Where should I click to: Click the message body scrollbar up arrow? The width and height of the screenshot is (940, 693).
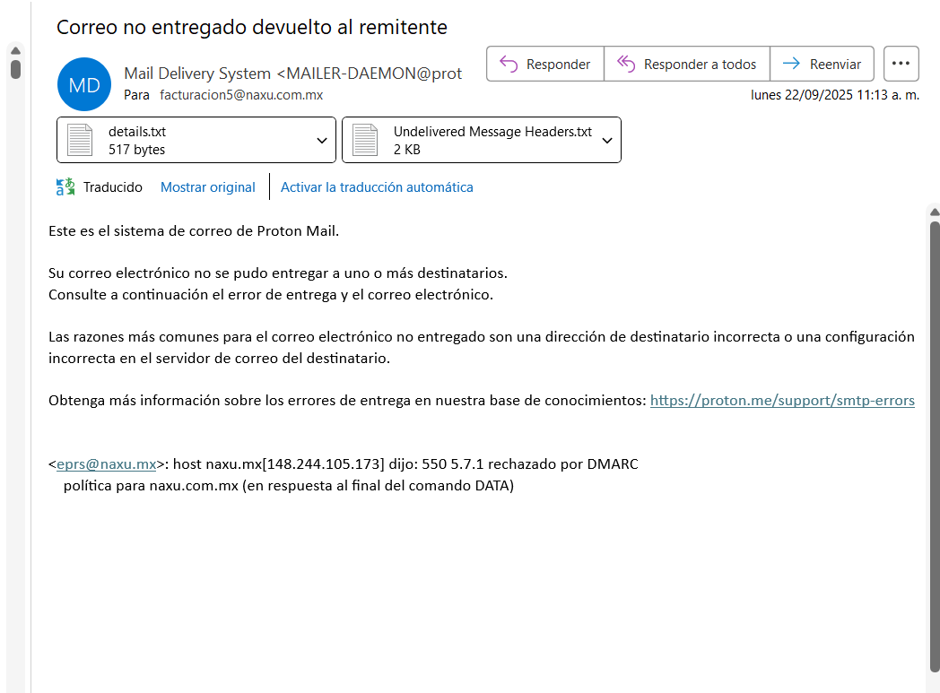[934, 212]
